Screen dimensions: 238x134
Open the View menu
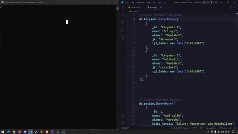[x=148, y=3]
